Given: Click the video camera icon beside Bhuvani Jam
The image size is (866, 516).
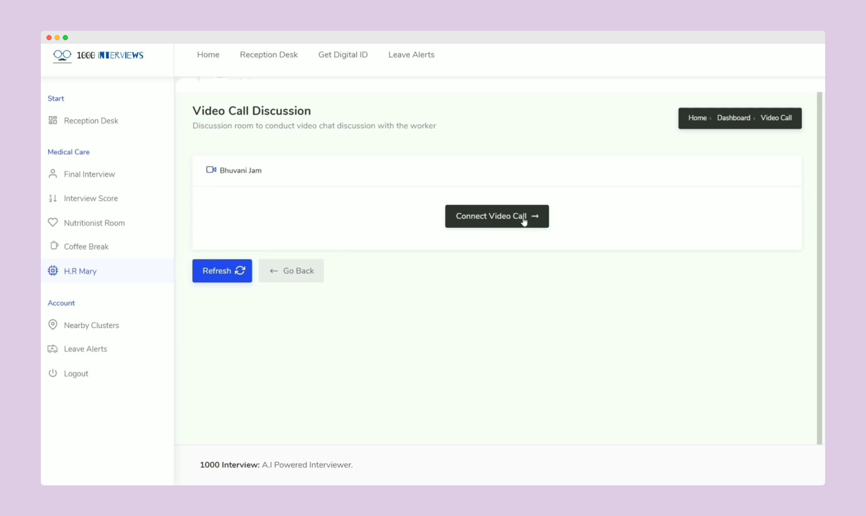Looking at the screenshot, I should point(211,170).
